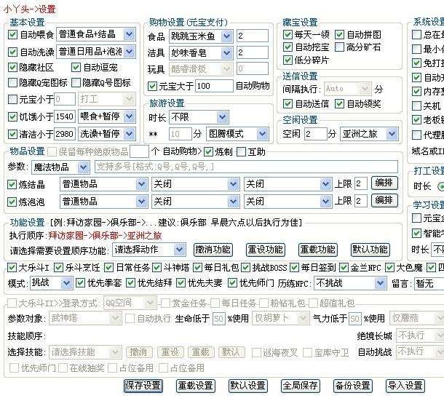This screenshot has height=409, width=444.
Task: Toggle the 优先拳套 checkbox
Action: tap(80, 282)
